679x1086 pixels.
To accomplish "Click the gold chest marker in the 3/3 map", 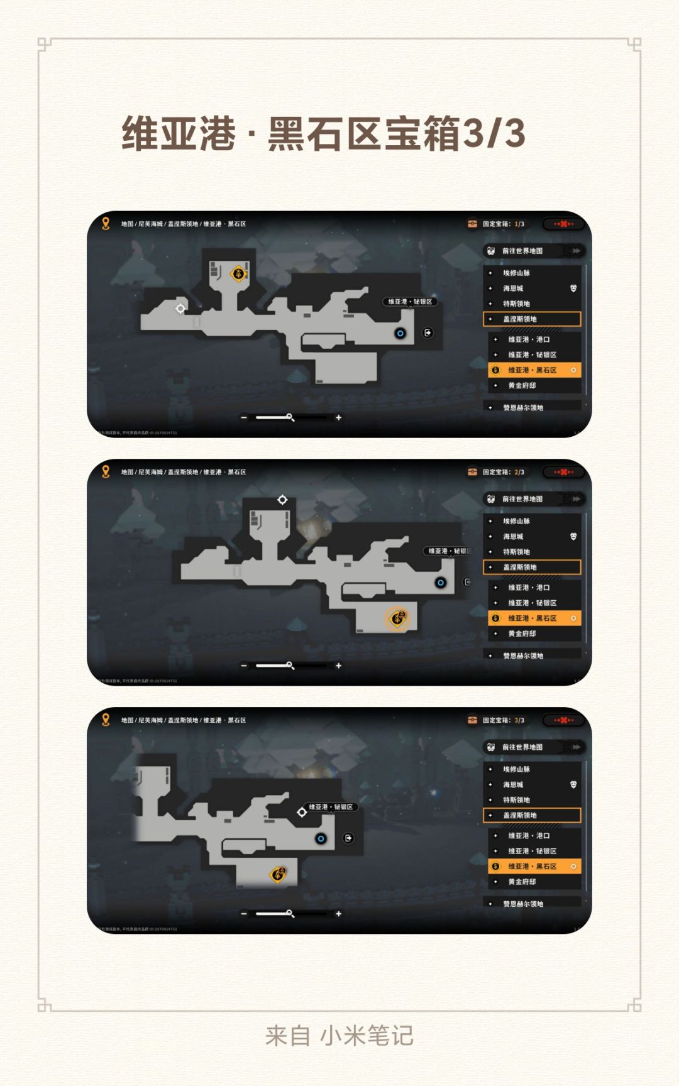I will click(278, 874).
